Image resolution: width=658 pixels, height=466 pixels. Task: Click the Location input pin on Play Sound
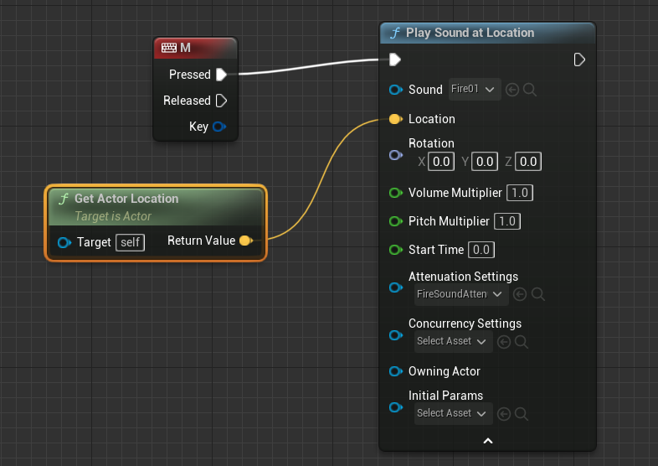click(x=395, y=119)
